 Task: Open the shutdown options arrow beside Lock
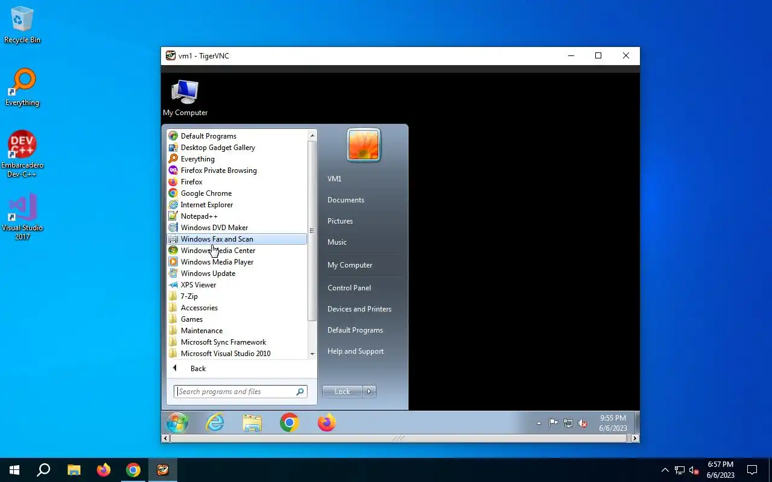click(x=369, y=392)
